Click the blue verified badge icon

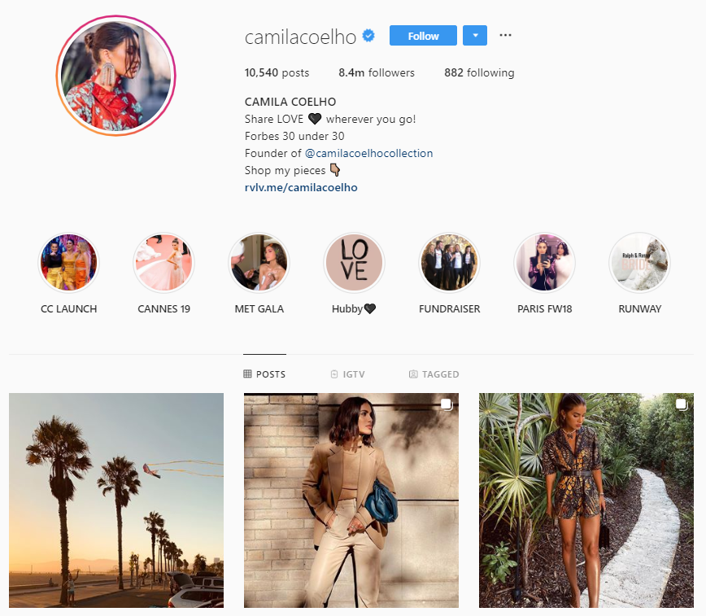[368, 36]
